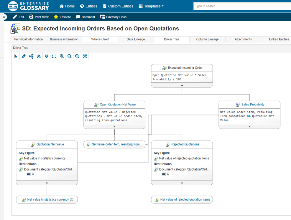
Task: Toggle Favorite for this glossary entry
Action: click(62, 17)
